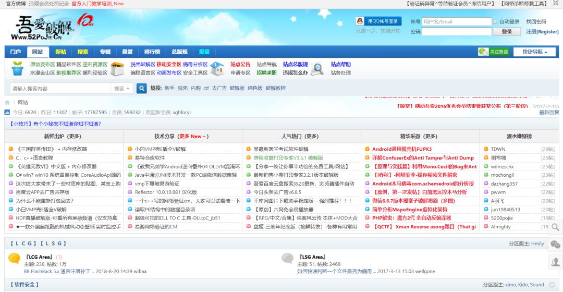Click the hot search term 破解教程
Viewport: 563px width, 292px height.
point(276,88)
